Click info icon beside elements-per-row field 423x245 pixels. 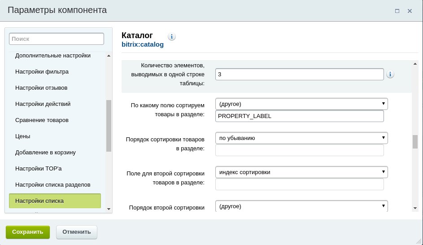point(390,74)
